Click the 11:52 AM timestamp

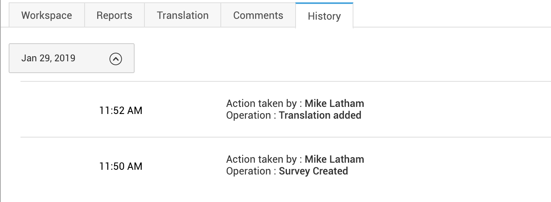point(120,110)
